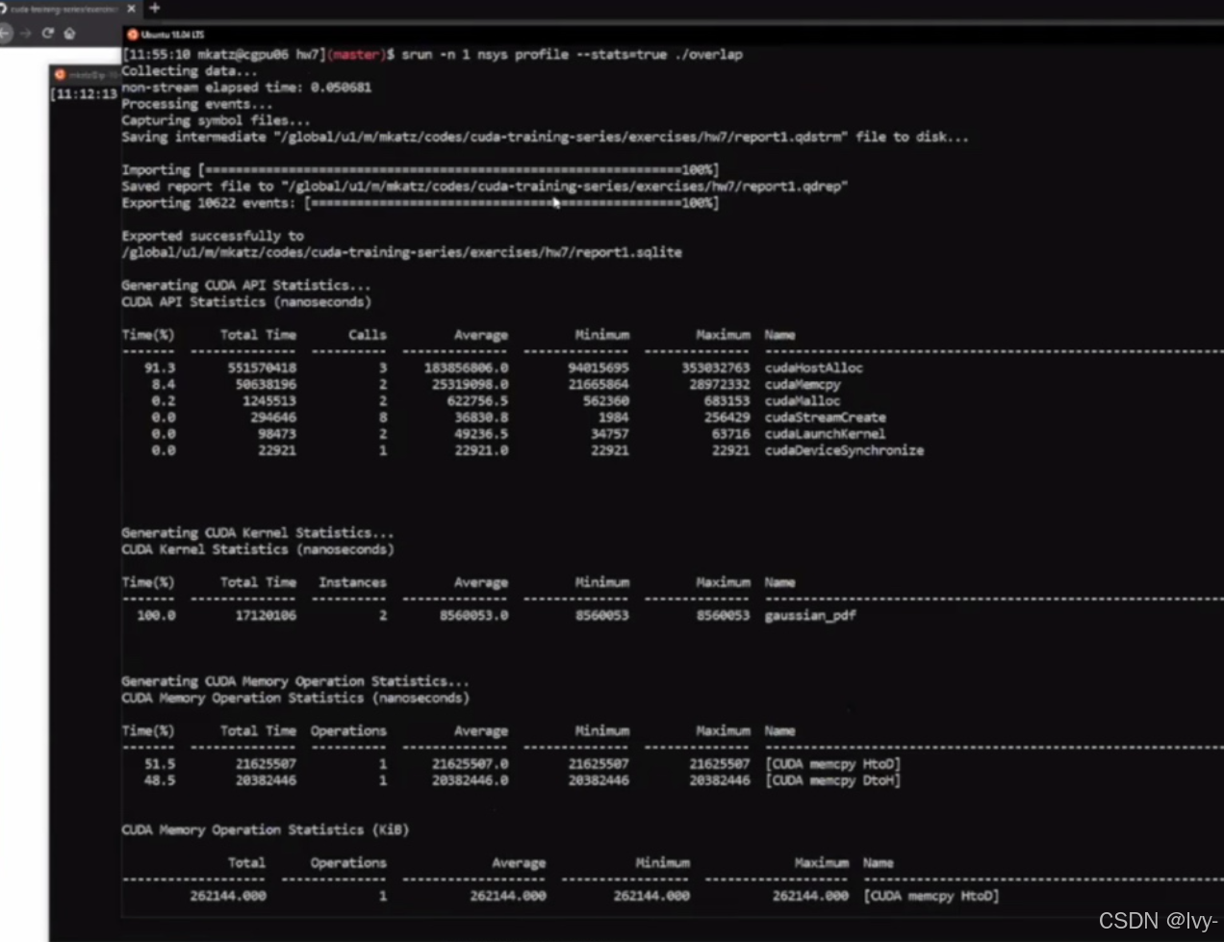
Task: Click the cudaLaunchKernel name
Action: click(826, 434)
